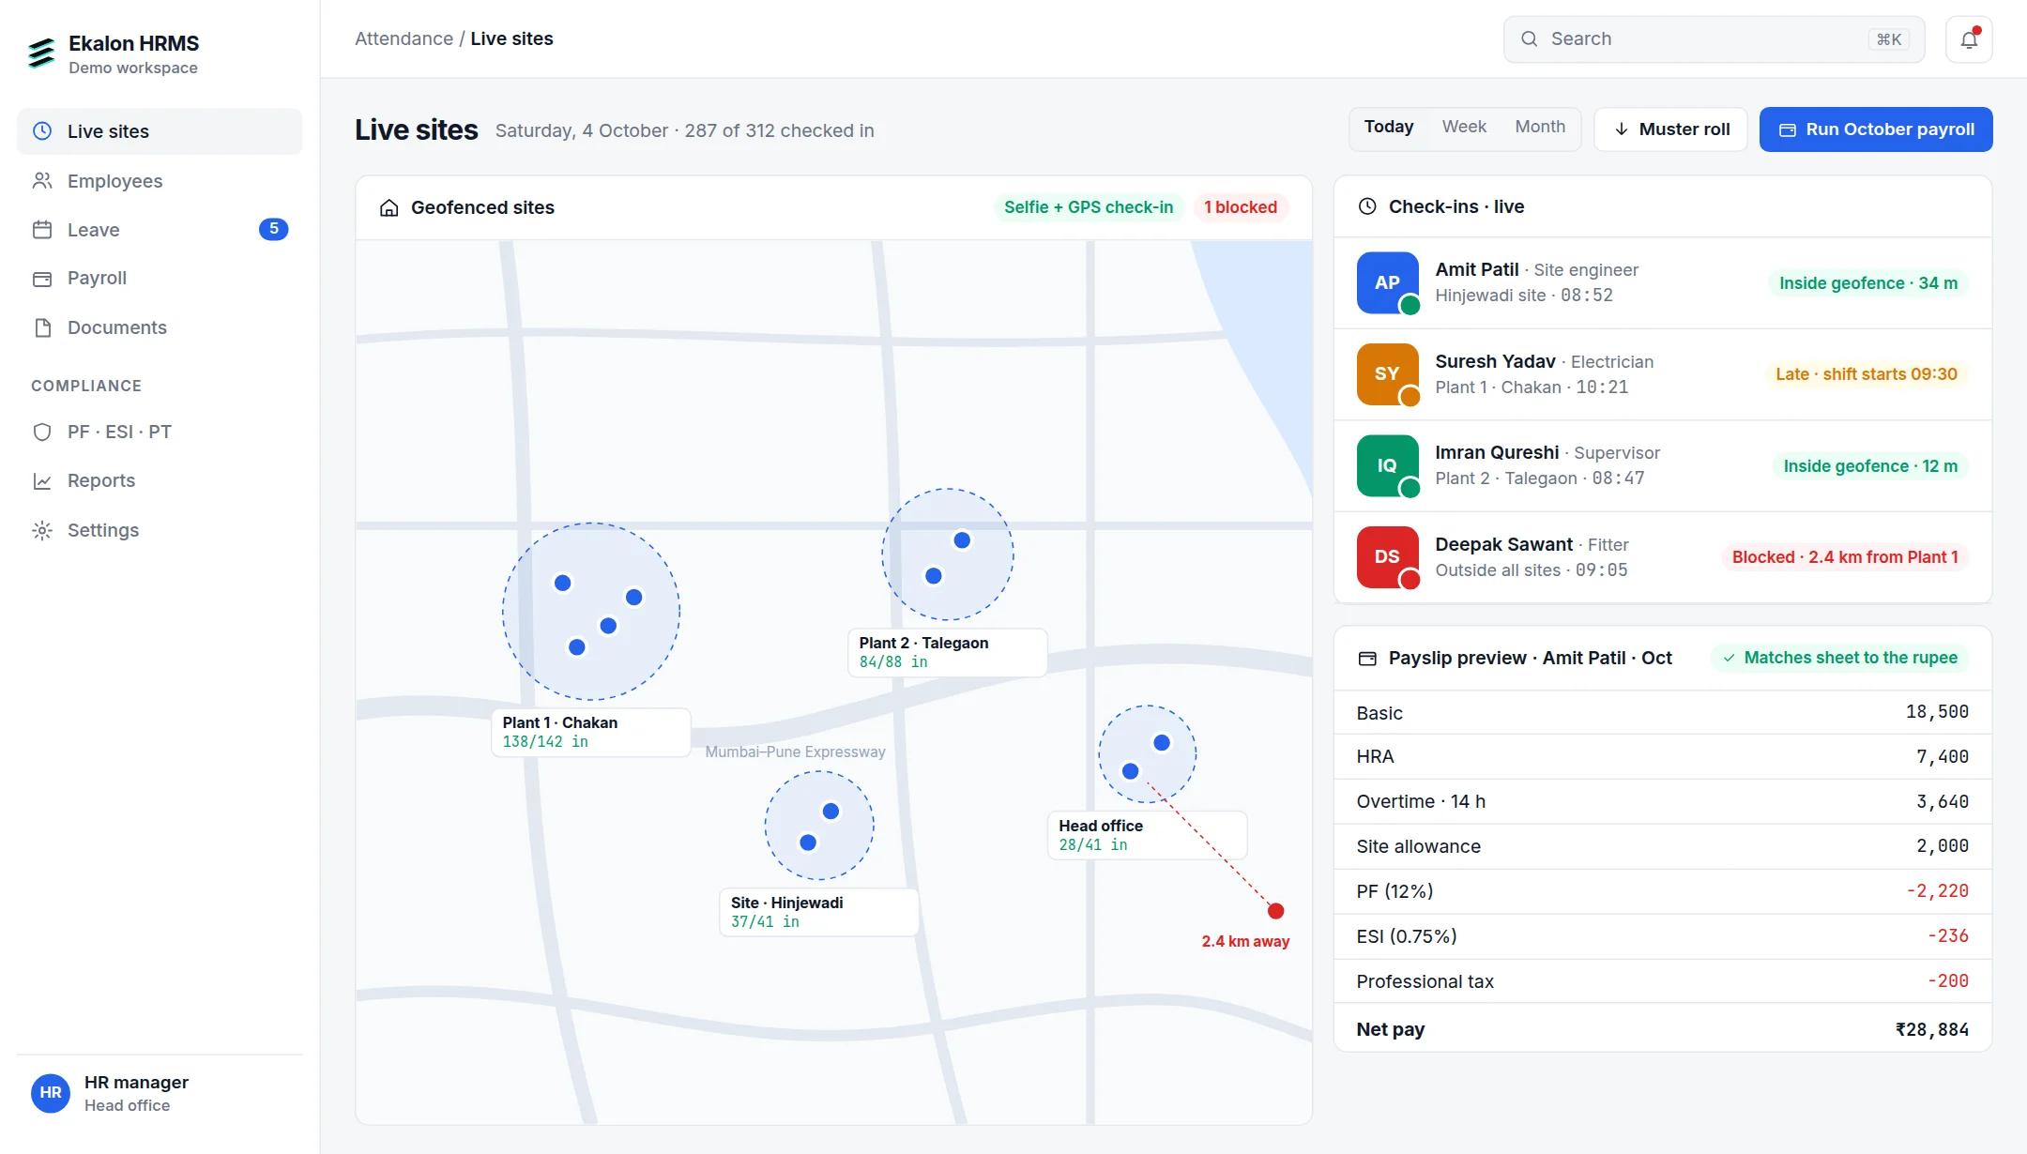Click the PF · ESI · PT shield icon
This screenshot has height=1154, width=2027.
point(42,432)
